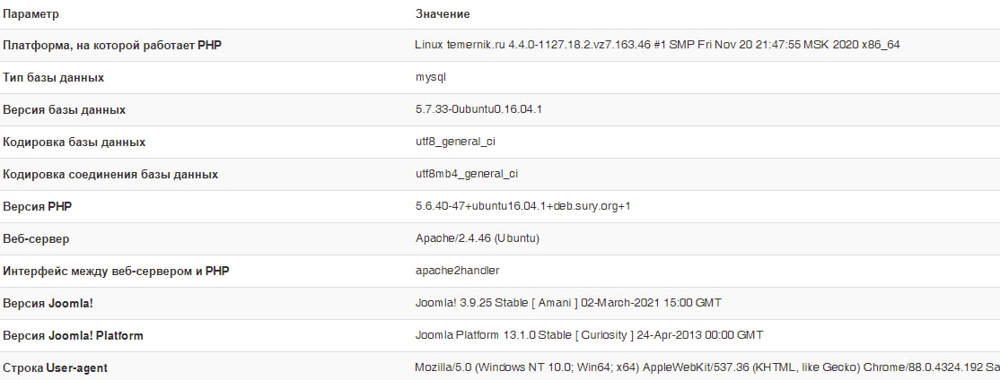This screenshot has height=380, width=1000.
Task: Select the "Тип базы данных" label
Action: (54, 78)
